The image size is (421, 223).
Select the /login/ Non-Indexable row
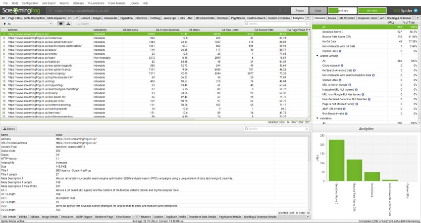(x=155, y=58)
